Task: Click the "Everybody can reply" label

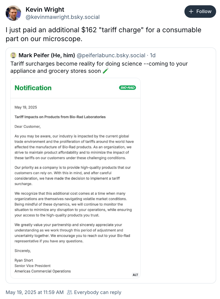Action: [x=97, y=292]
